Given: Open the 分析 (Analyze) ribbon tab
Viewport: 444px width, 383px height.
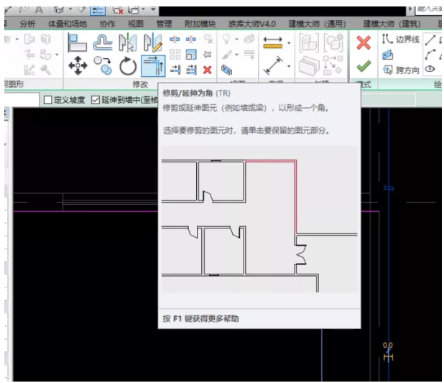Looking at the screenshot, I should 27,24.
